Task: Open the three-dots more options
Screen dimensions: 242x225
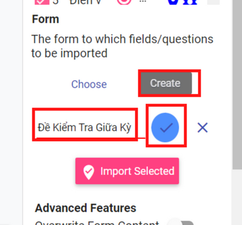Action: tap(142, 2)
